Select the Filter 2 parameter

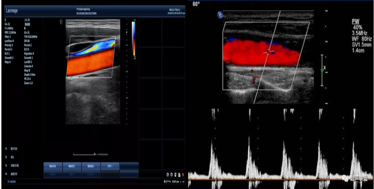pyautogui.click(x=8, y=37)
